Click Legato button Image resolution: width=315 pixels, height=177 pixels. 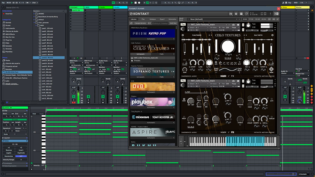pos(9,153)
